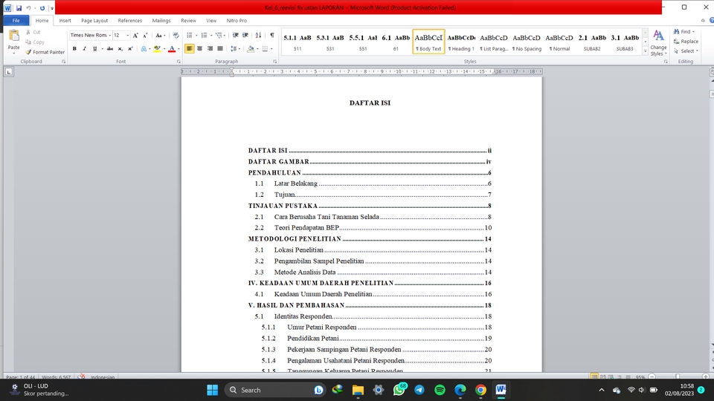
Task: Click the tab selector box beside ruler
Action: tap(9, 72)
